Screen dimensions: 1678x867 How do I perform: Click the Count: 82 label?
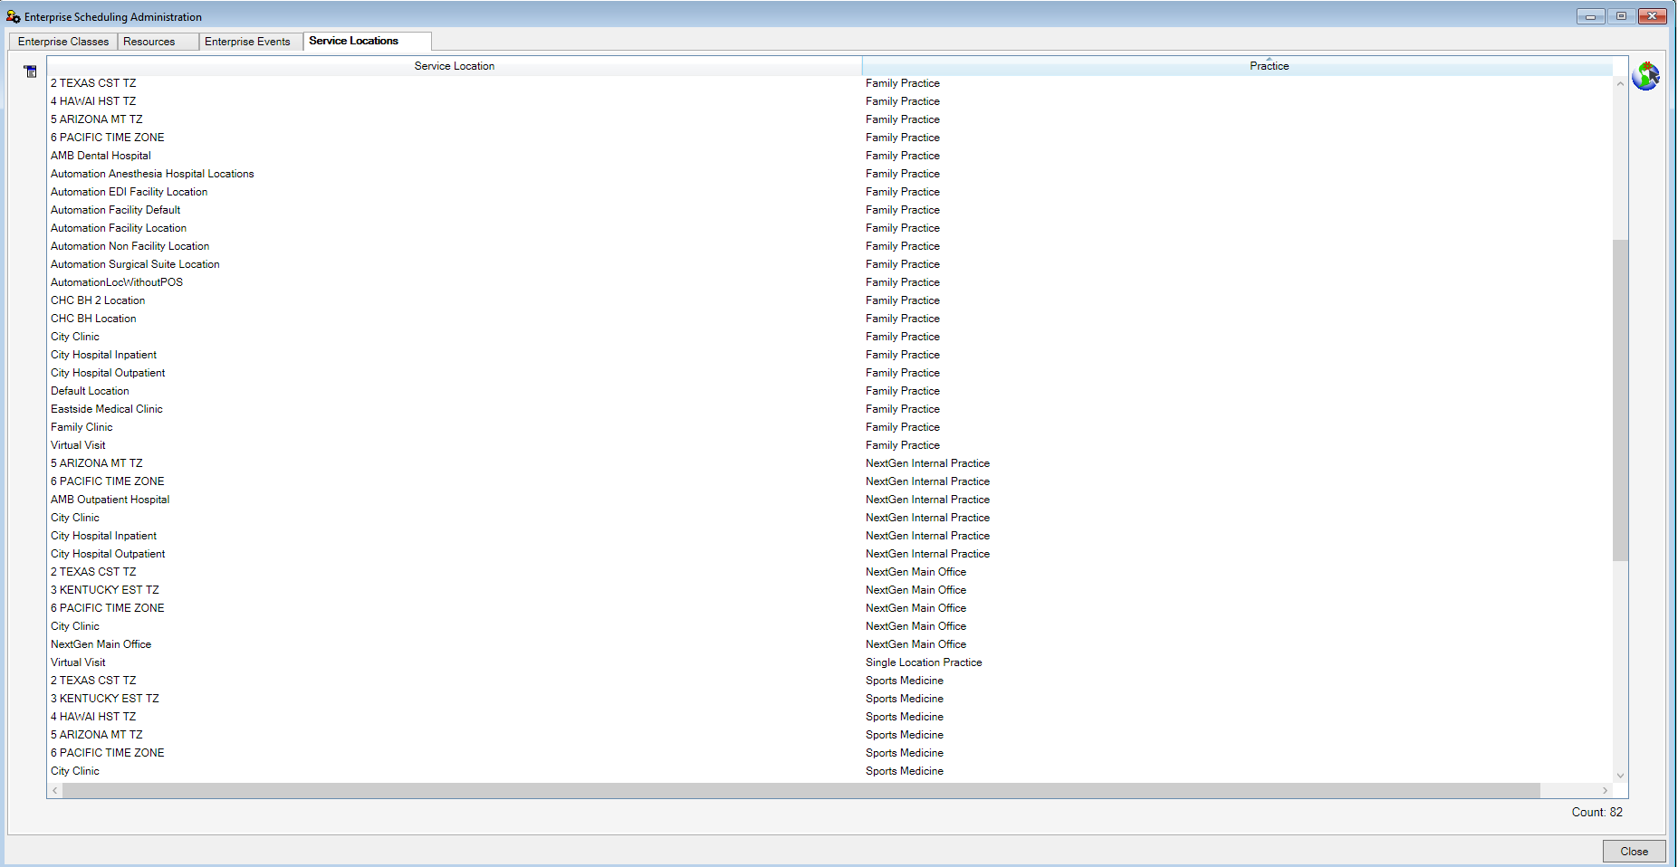point(1596,812)
